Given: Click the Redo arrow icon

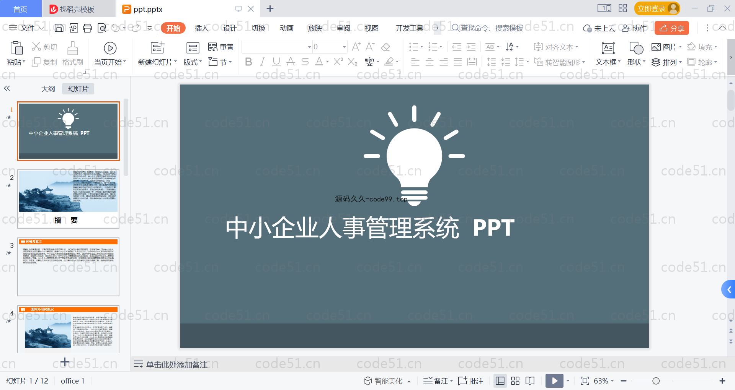Looking at the screenshot, I should pos(136,28).
